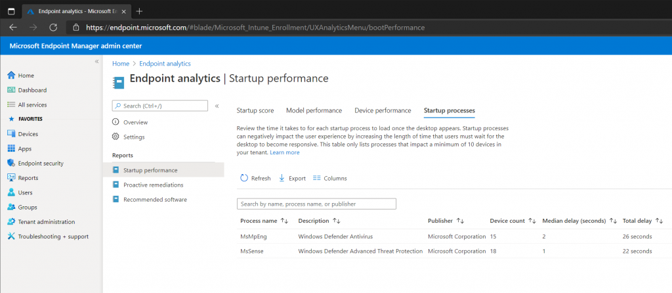Click the Overview info icon item
This screenshot has height=293, width=672.
(130, 122)
